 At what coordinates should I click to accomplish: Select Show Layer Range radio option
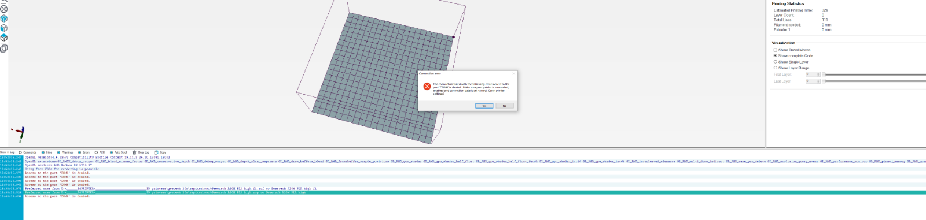pyautogui.click(x=776, y=68)
